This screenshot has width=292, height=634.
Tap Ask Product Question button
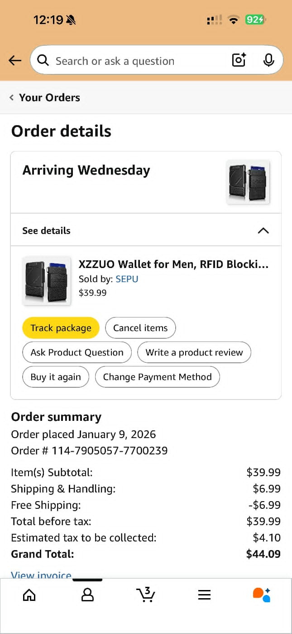click(77, 352)
